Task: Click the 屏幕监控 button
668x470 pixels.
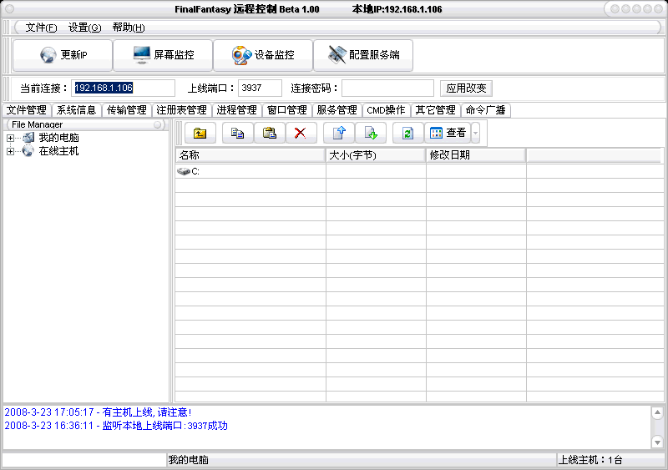Action: click(164, 55)
